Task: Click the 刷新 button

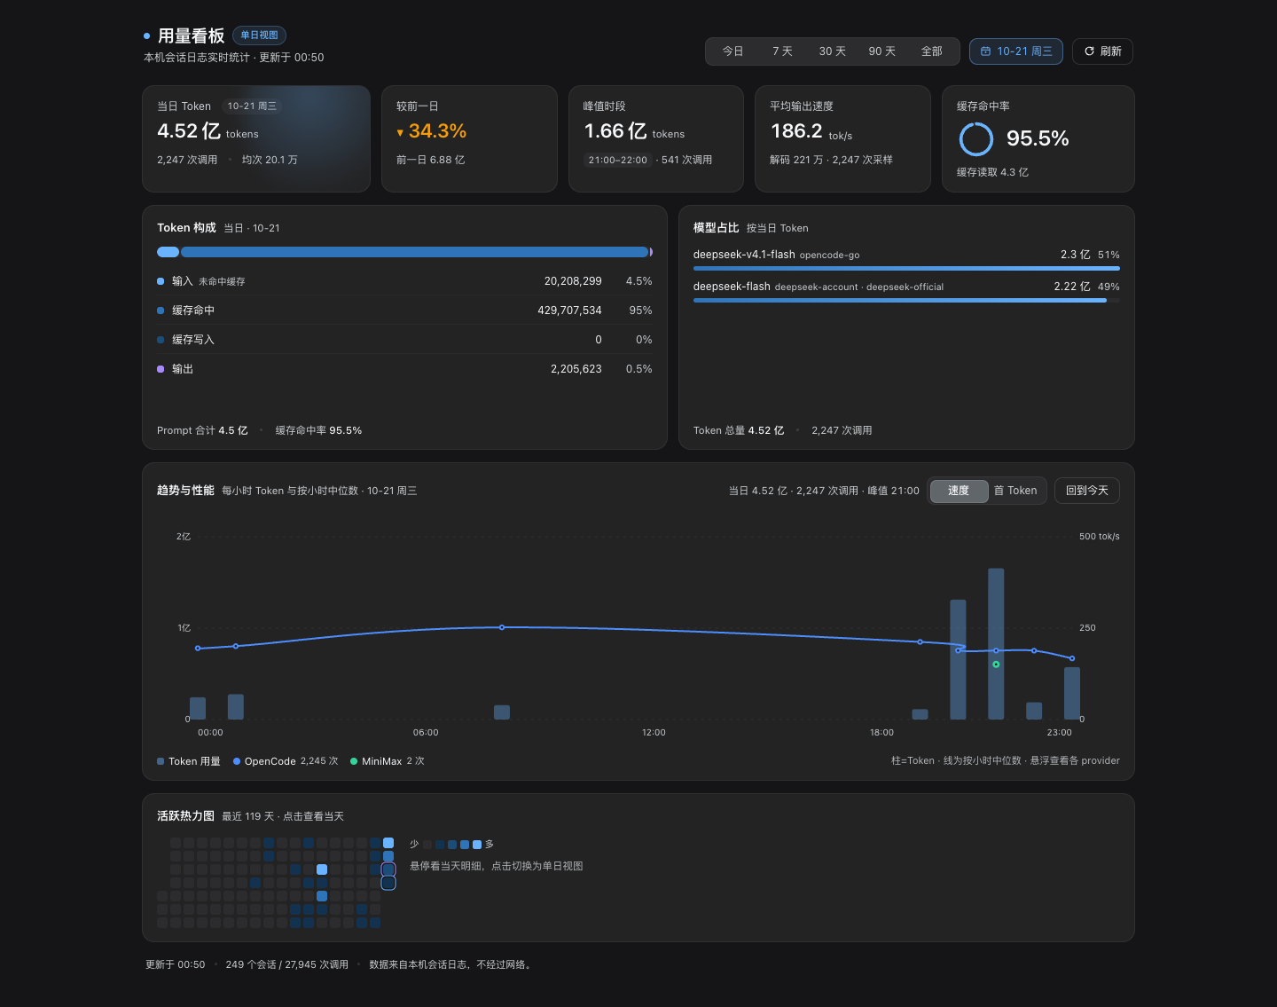Action: tap(1102, 51)
